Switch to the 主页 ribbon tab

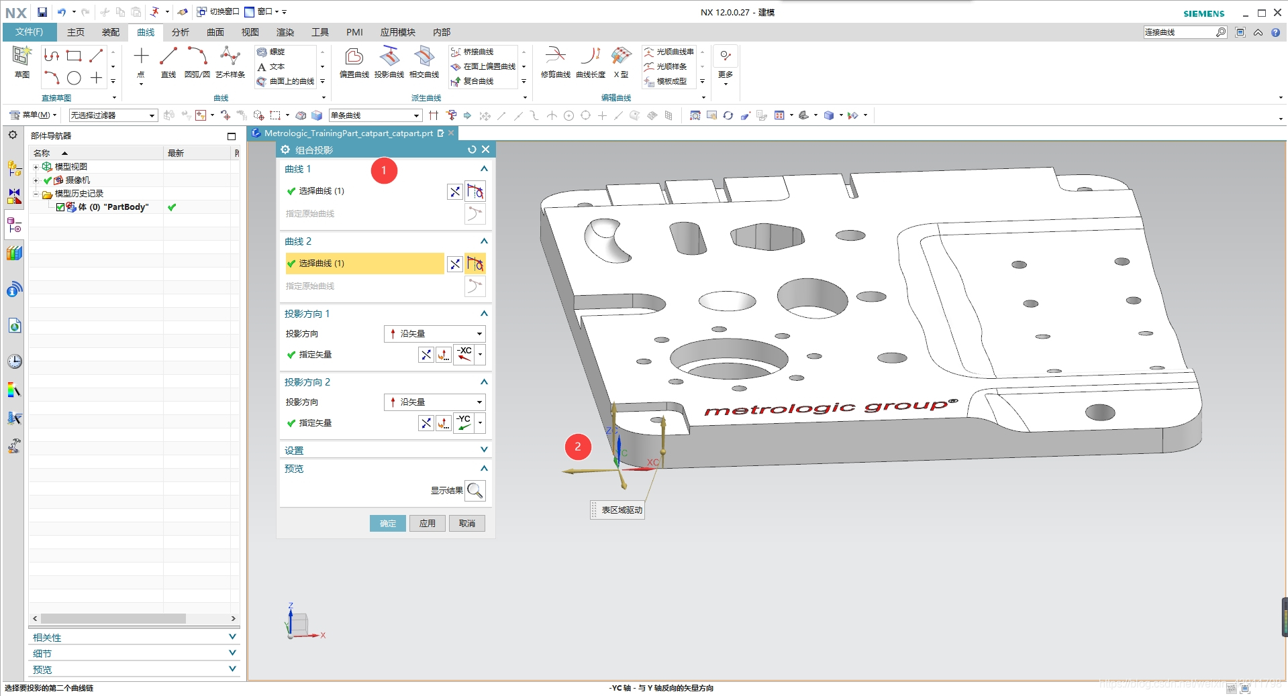(x=76, y=32)
